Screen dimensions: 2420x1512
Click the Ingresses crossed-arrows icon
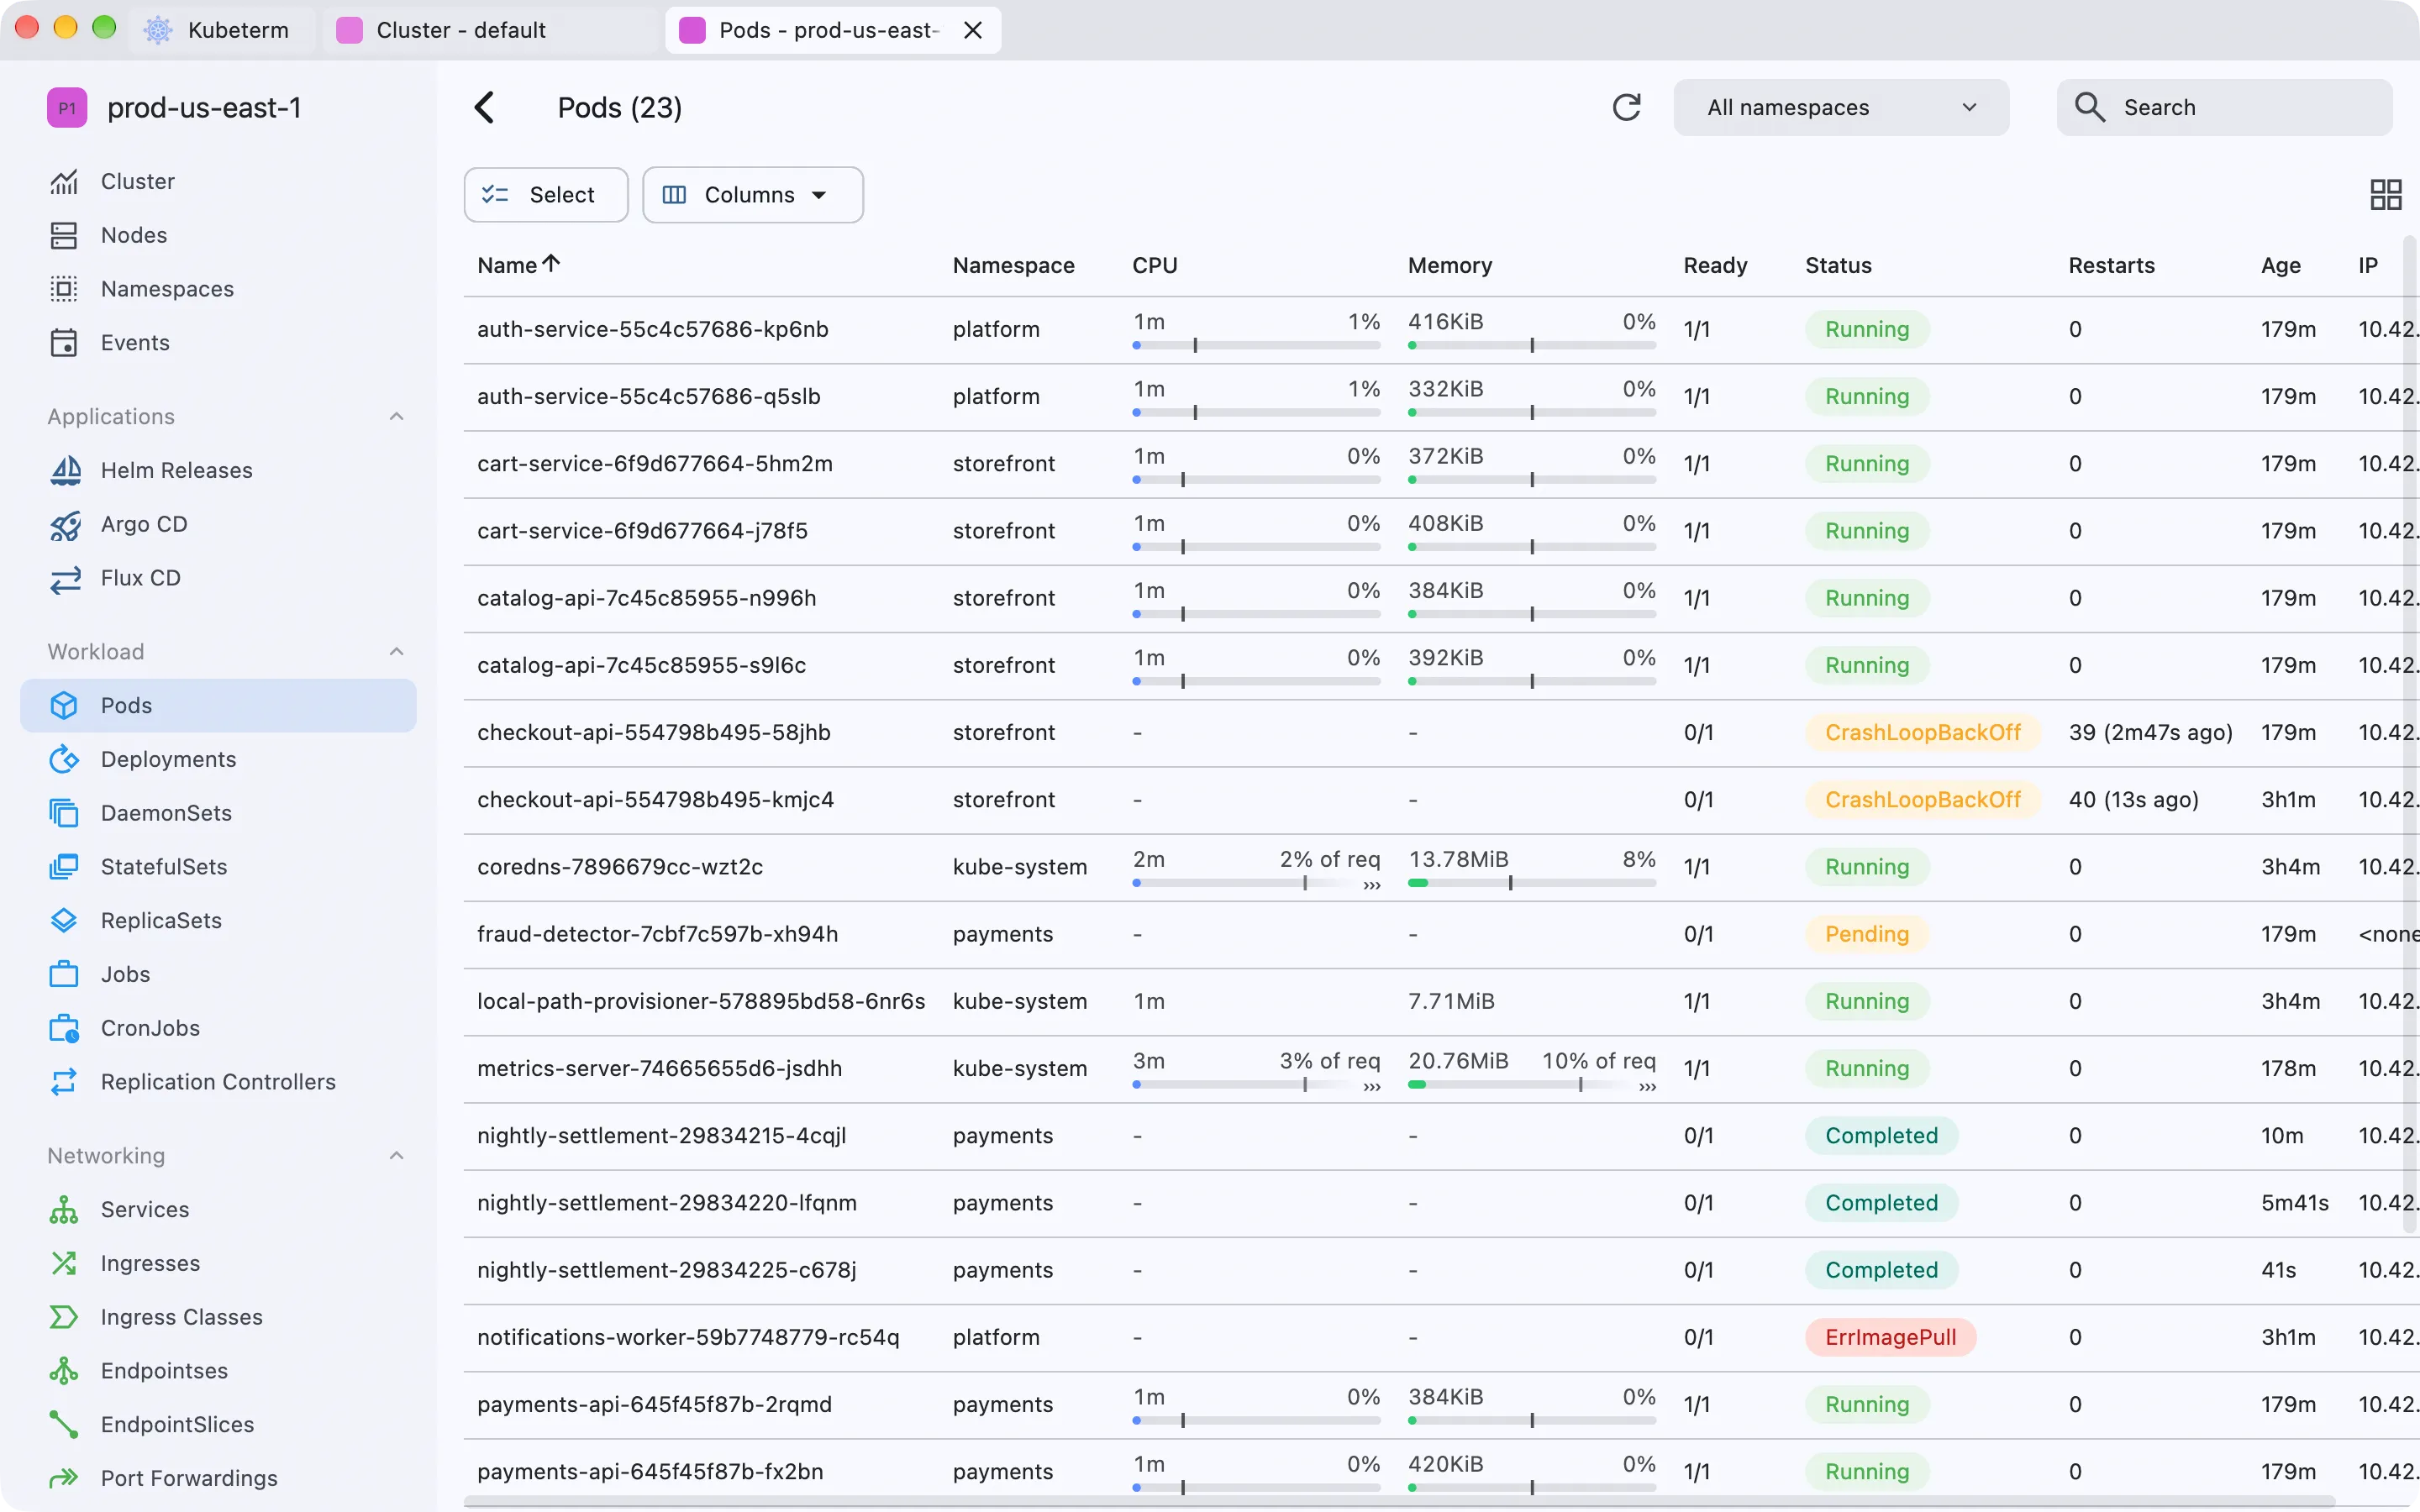pyautogui.click(x=64, y=1264)
